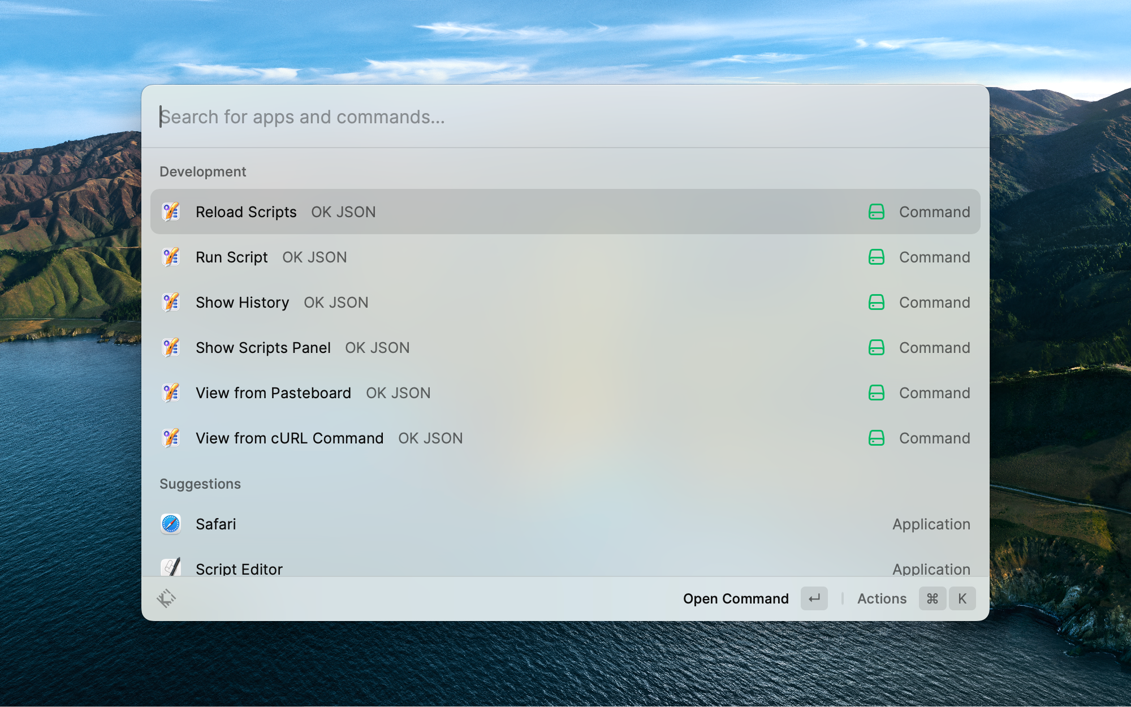Click the OK JSON icon beside Reload Scripts

point(171,212)
